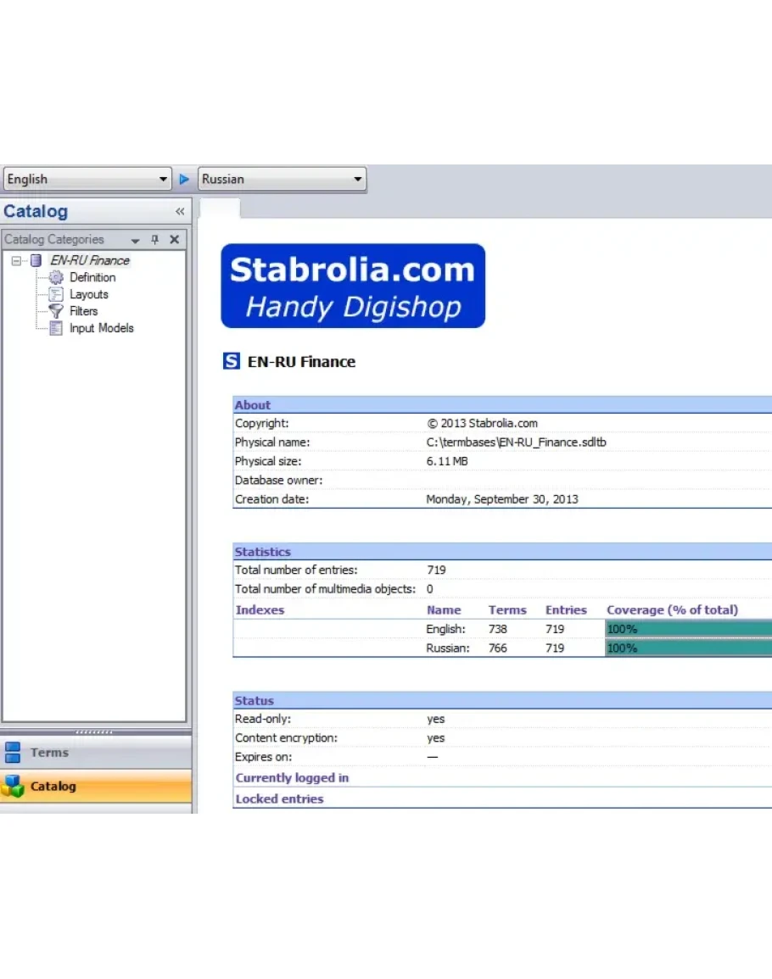Click the EN-RU Finance database icon
The height and width of the screenshot is (979, 772).
pos(36,260)
